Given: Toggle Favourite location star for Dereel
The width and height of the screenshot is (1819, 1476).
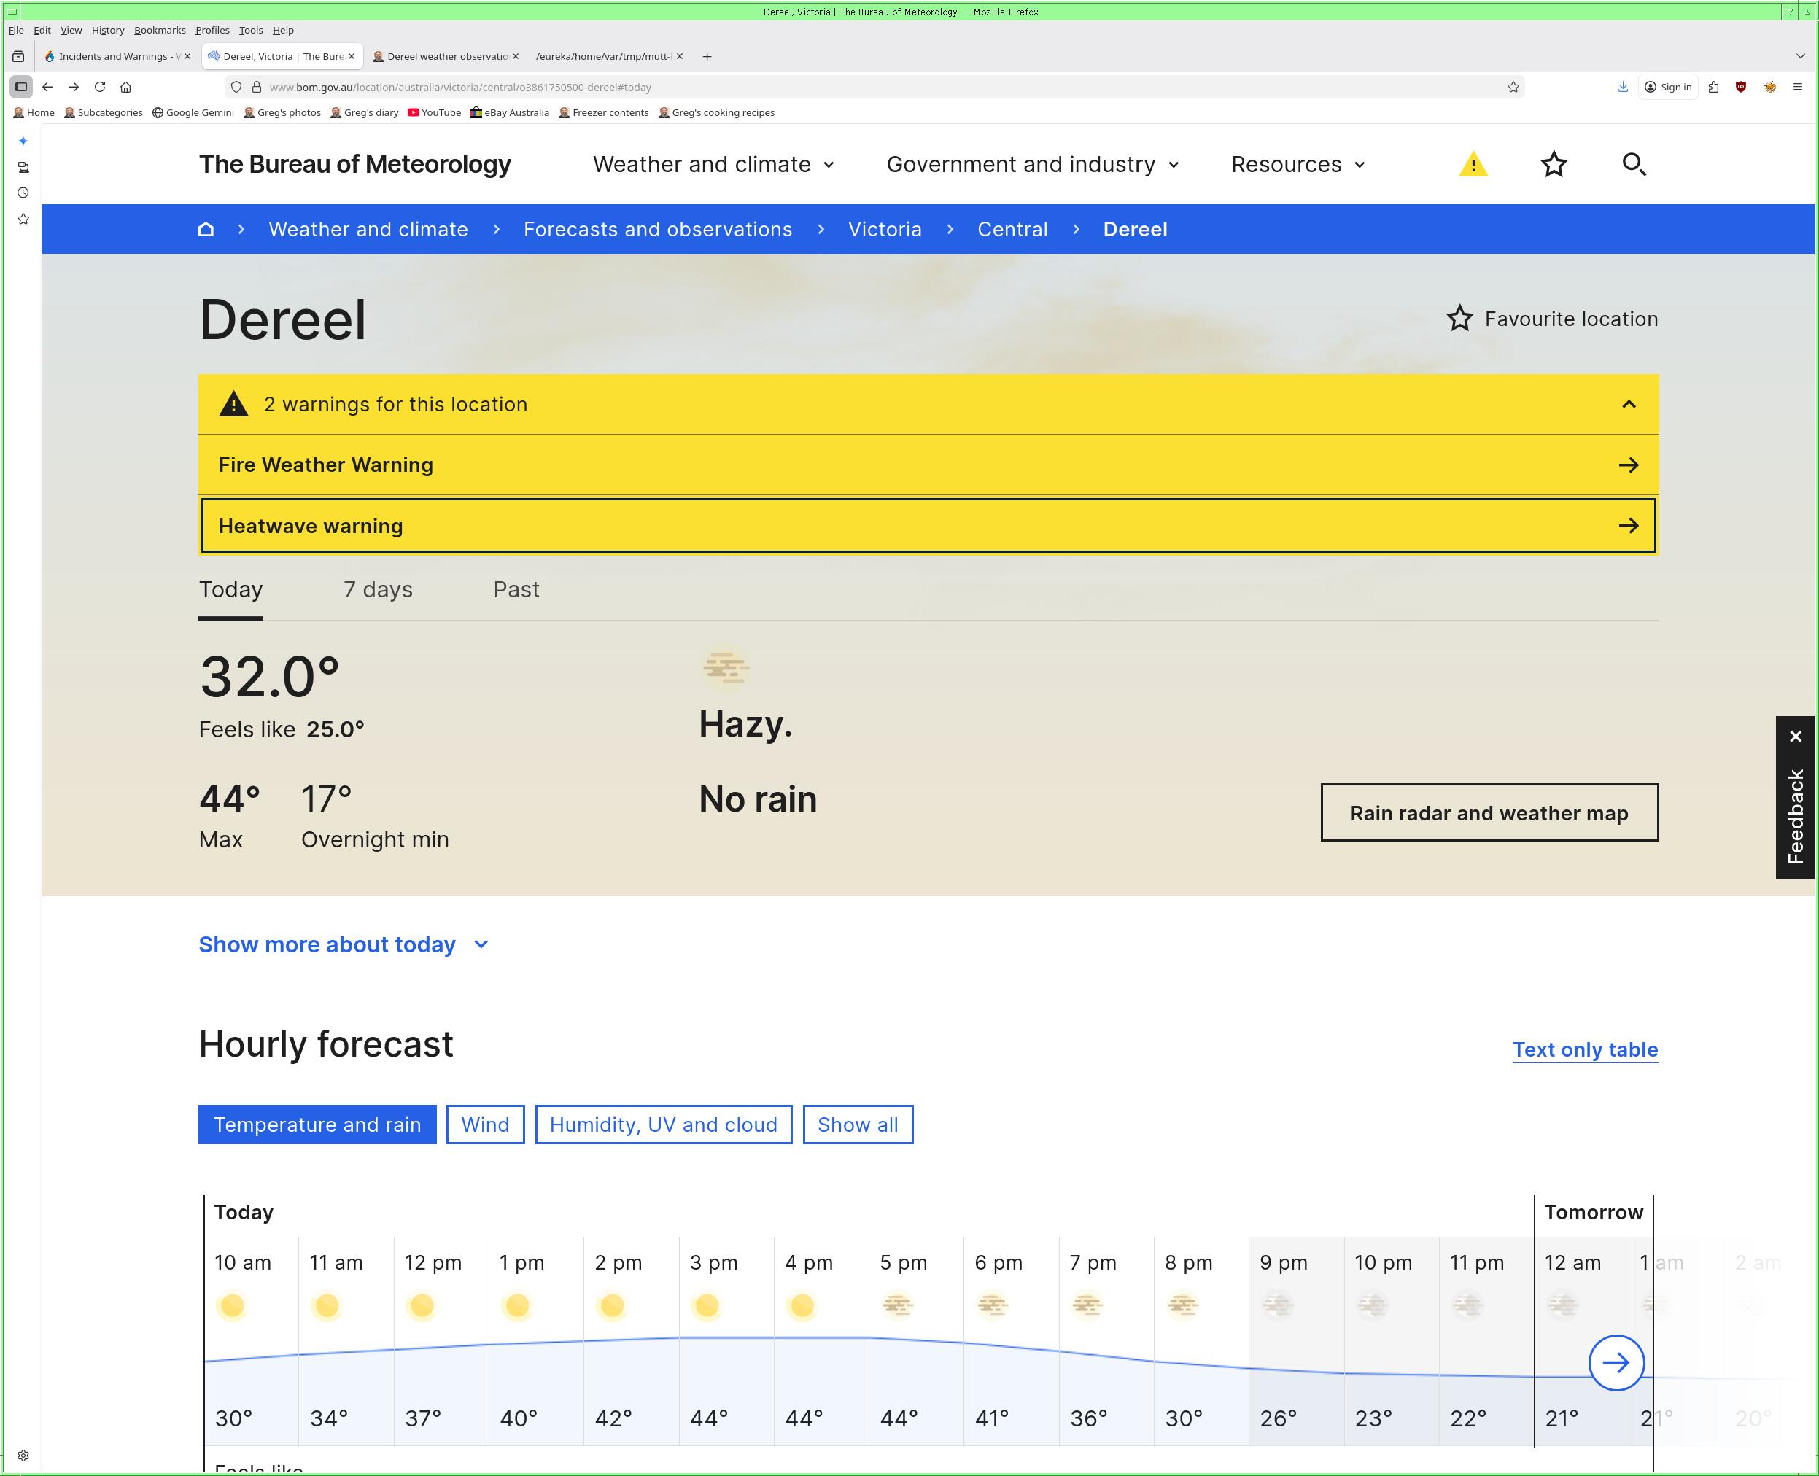Looking at the screenshot, I should 1459,319.
